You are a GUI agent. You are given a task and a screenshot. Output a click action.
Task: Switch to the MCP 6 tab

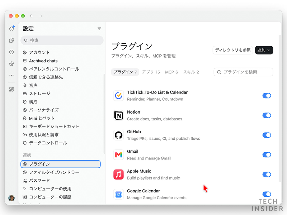tap(171, 72)
